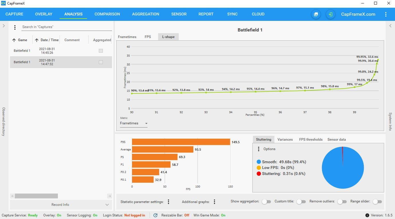Screen dimensions: 395x219
Task: Select the Stuttering tab
Action: [264, 140]
